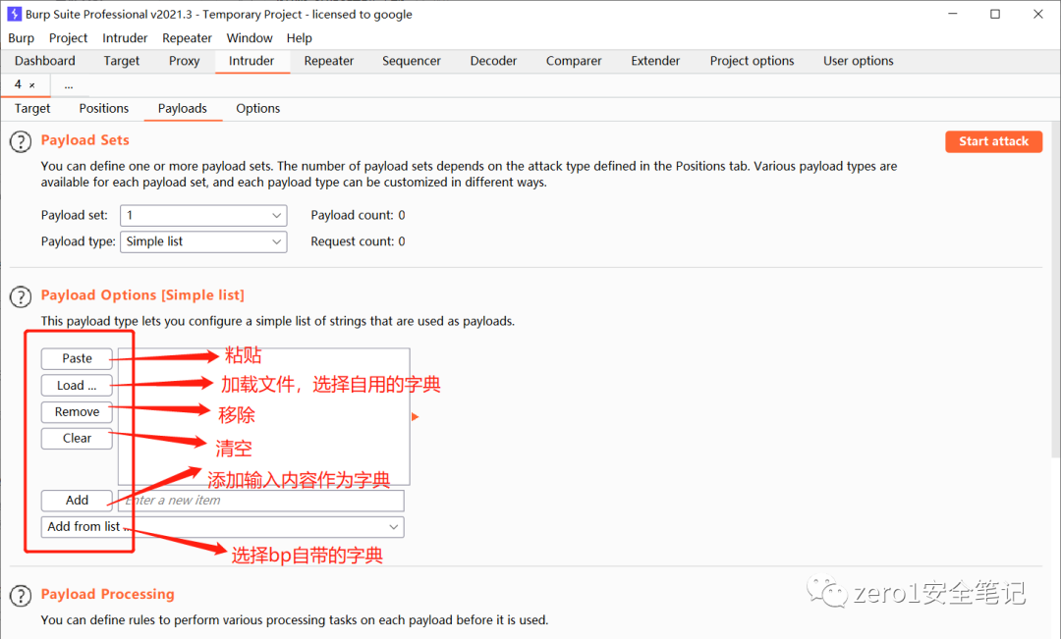Focus the Enter a new item field
Viewport: 1061px width, 639px height.
(261, 501)
